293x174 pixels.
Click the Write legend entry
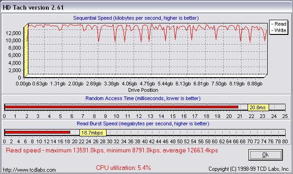pyautogui.click(x=279, y=30)
